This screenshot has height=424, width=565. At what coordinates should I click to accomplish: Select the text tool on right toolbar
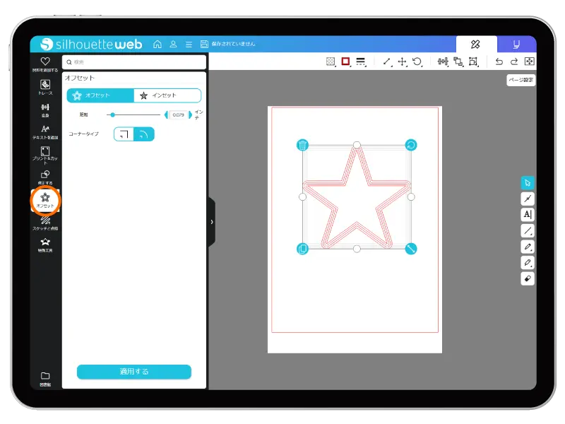tap(527, 214)
